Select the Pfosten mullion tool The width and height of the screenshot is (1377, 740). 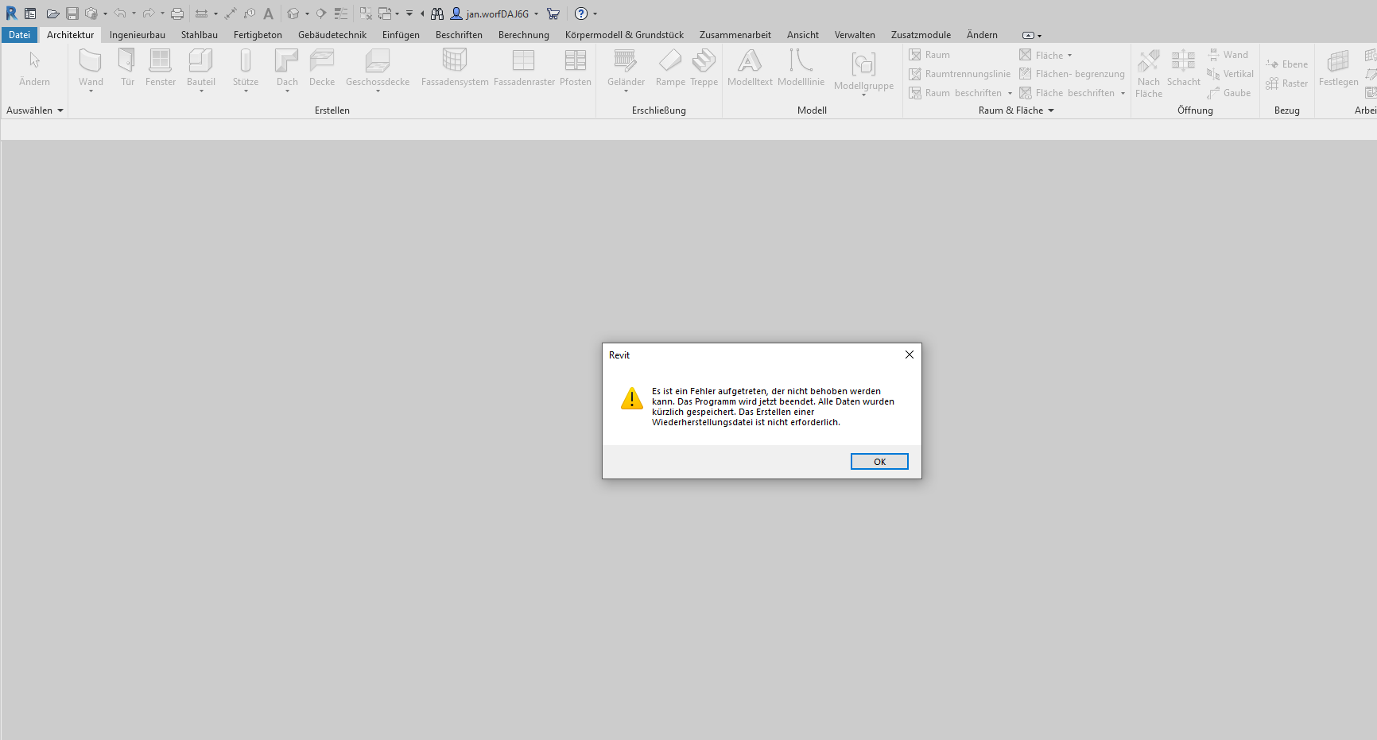click(x=576, y=68)
